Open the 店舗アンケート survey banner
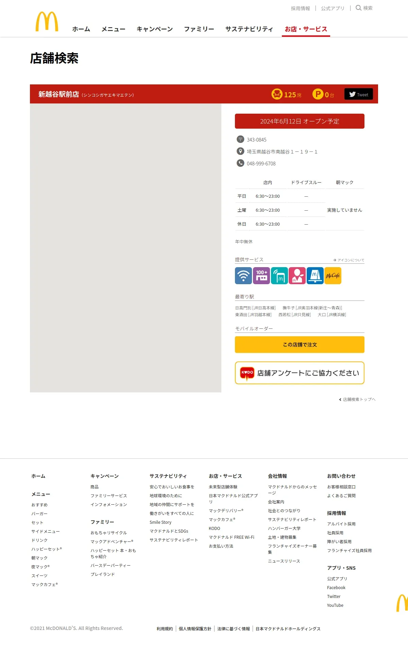The image size is (408, 648). pyautogui.click(x=300, y=373)
